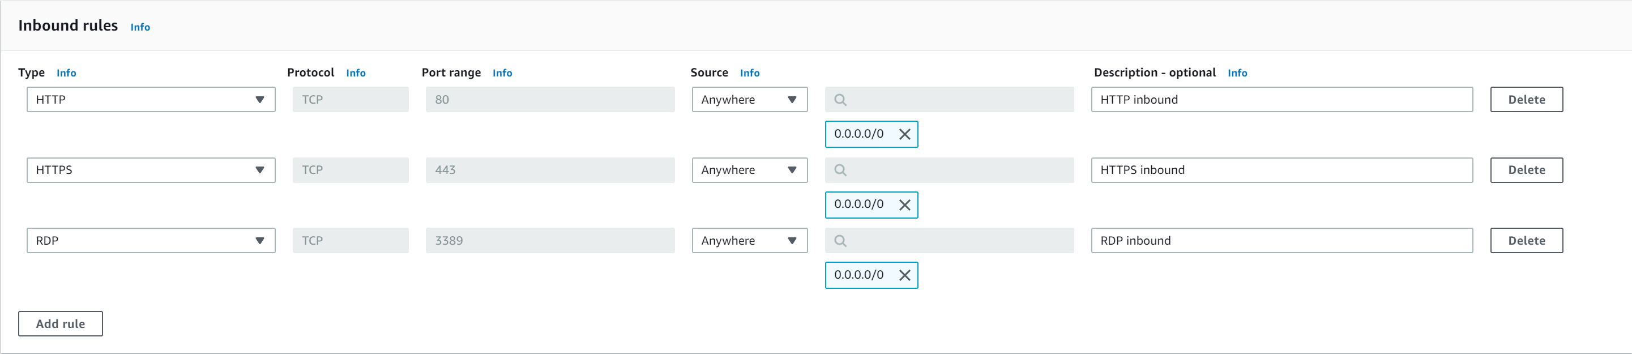
Task: Open the Info link next to Port range
Action: (502, 73)
